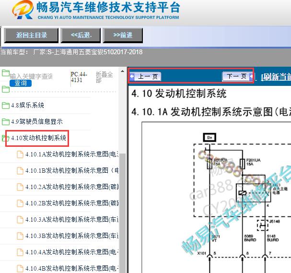The image size is (291, 273).
Task: Click the 当前车型 vehicle info text
Action: (x=71, y=52)
